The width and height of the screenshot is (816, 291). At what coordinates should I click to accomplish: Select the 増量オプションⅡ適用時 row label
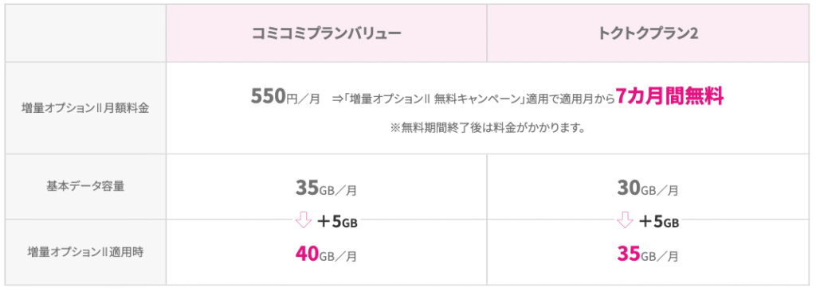85,253
